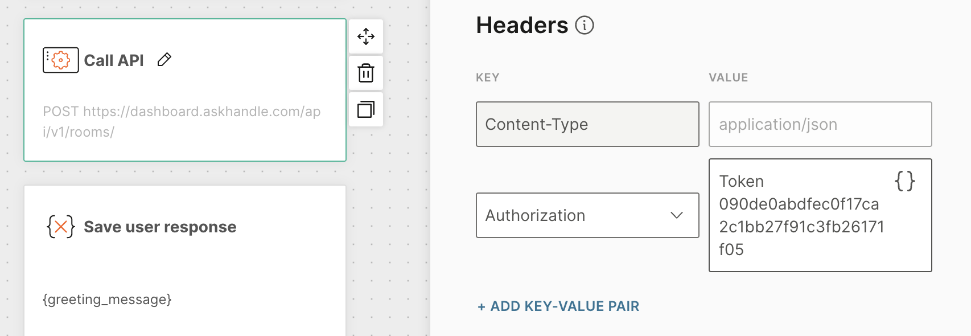The height and width of the screenshot is (336, 971).
Task: Select the Save user response block title
Action: 160,227
